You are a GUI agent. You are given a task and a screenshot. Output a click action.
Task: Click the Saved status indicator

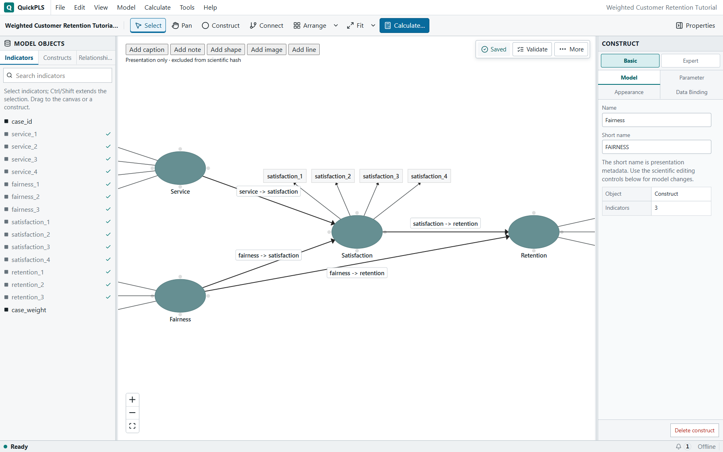click(x=494, y=49)
